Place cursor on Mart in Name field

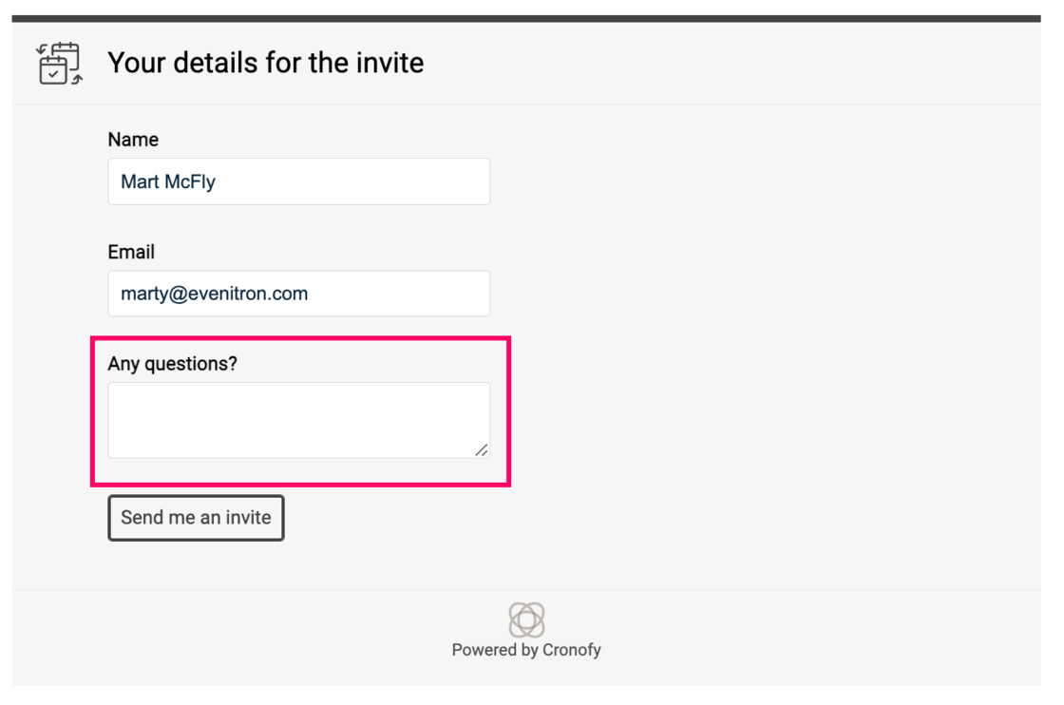(x=140, y=181)
